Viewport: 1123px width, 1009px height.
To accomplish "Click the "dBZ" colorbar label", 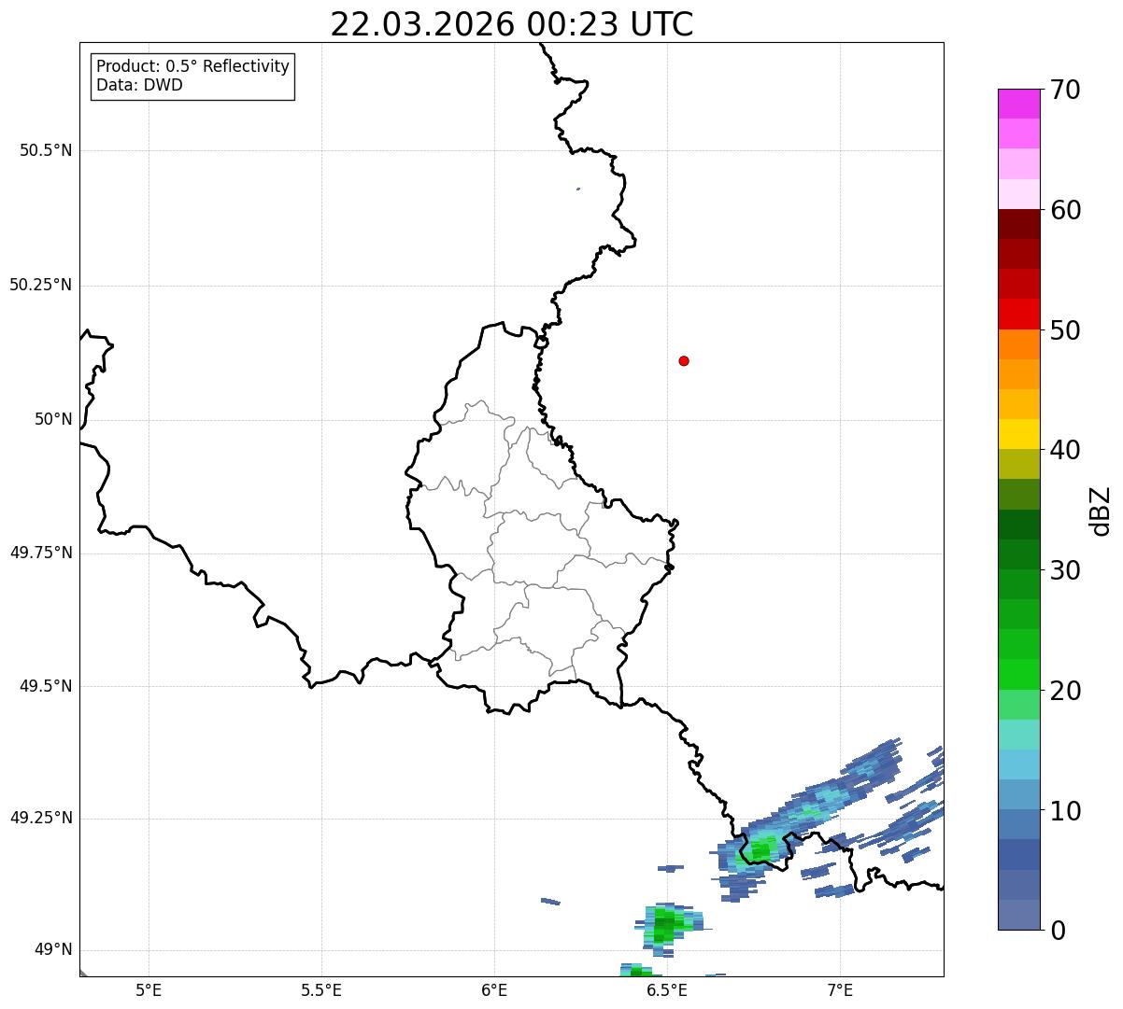I will coord(1101,511).
